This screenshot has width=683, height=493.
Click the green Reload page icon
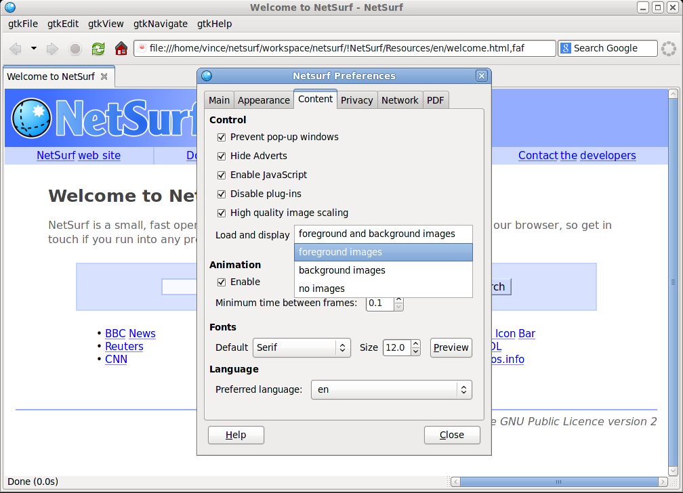(x=98, y=48)
